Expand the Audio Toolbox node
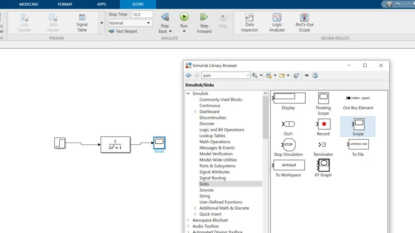 [x=188, y=226]
